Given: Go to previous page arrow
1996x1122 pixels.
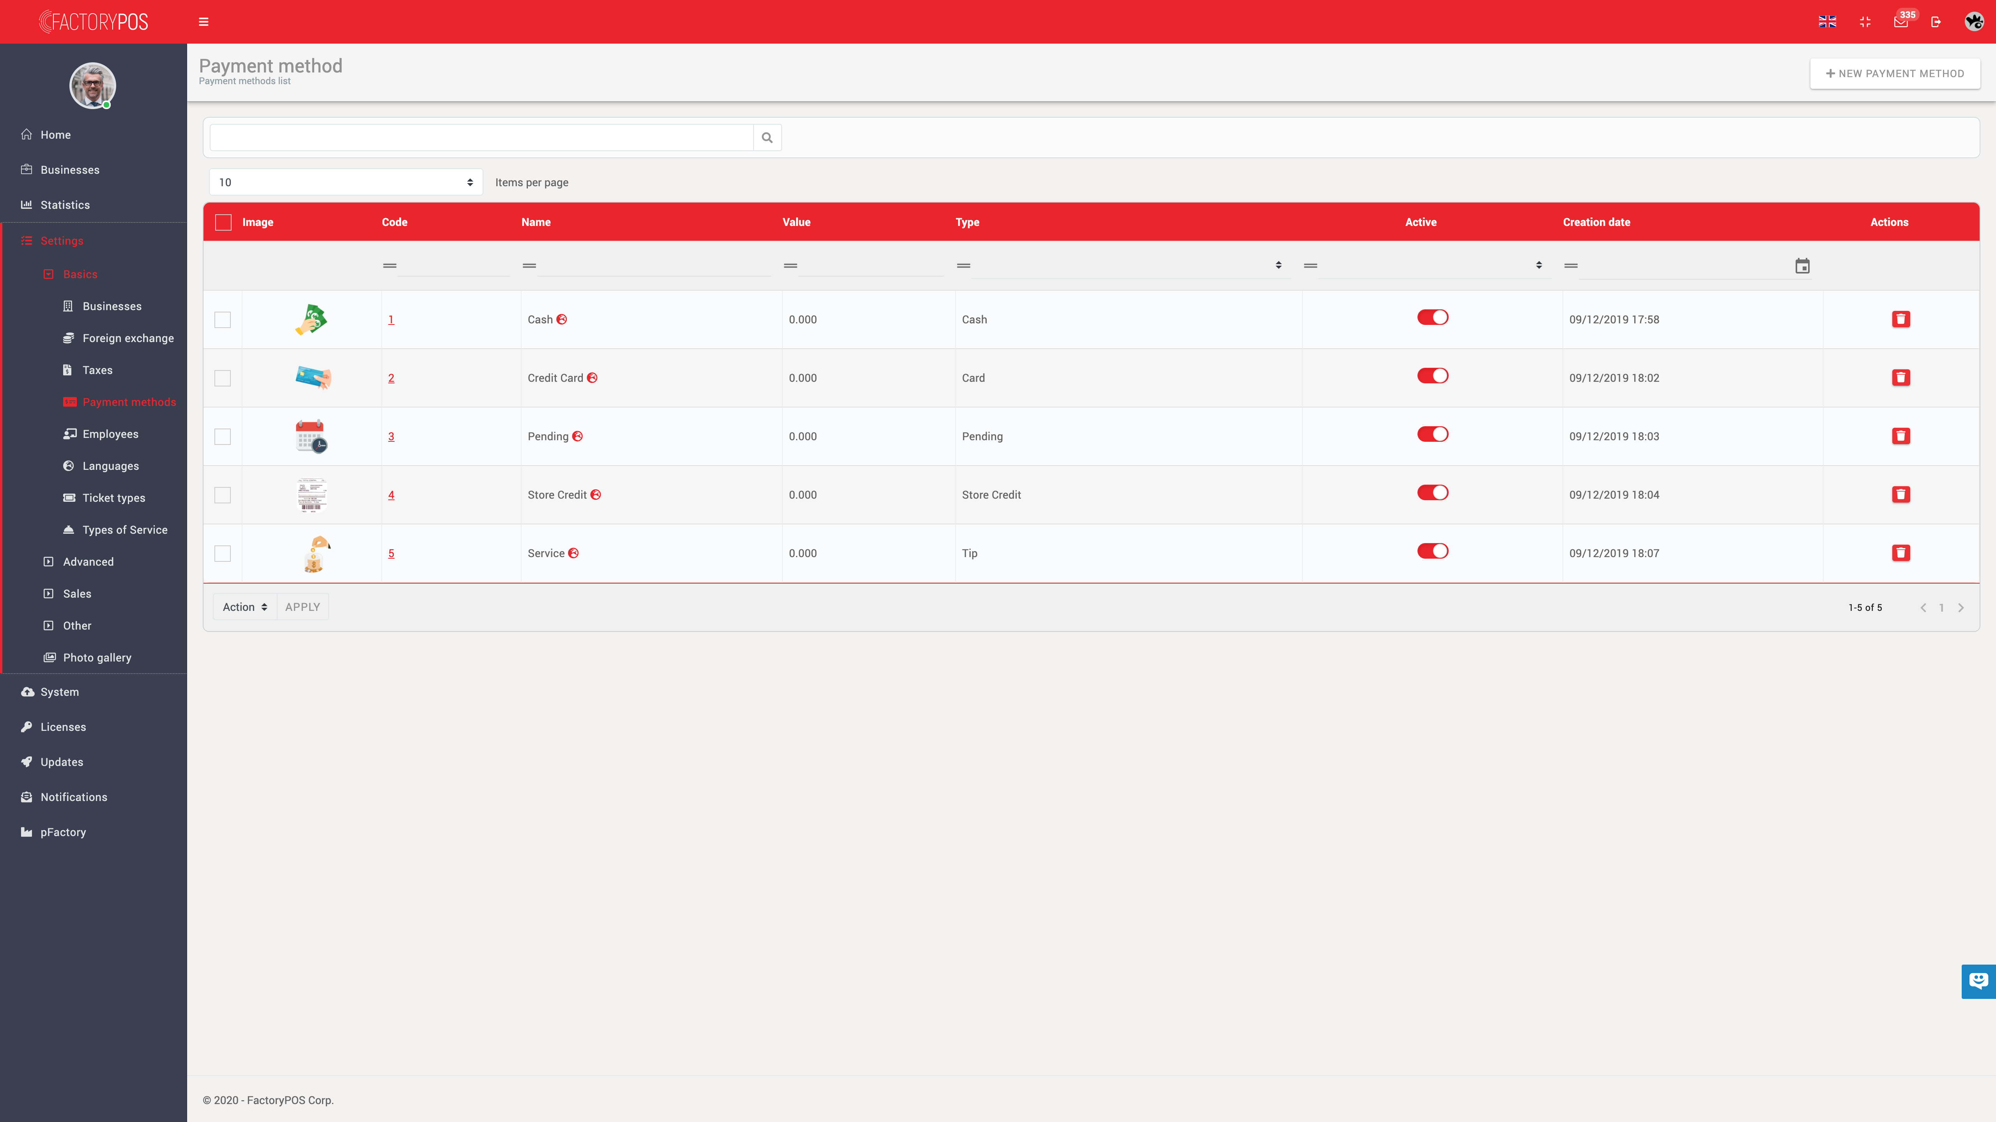Looking at the screenshot, I should click(1923, 608).
